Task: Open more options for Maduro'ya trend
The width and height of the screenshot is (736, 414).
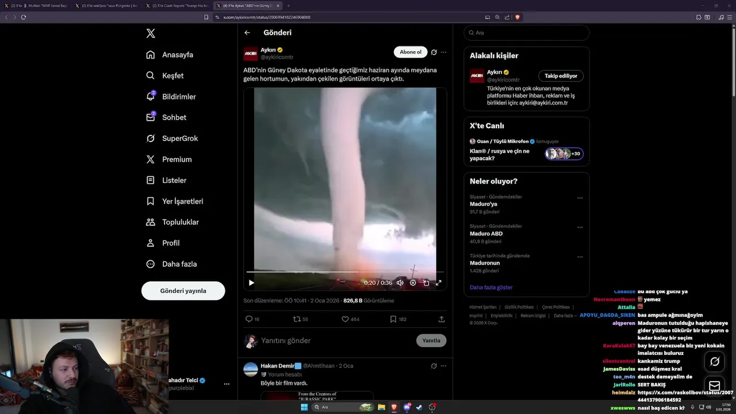Action: (580, 198)
